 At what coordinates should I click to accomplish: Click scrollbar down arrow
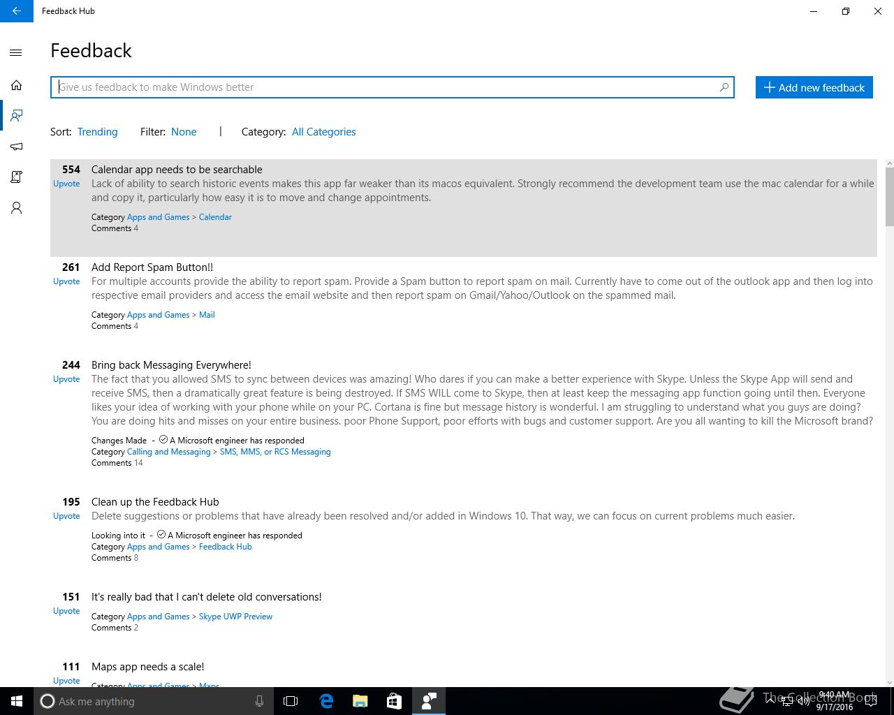point(889,682)
